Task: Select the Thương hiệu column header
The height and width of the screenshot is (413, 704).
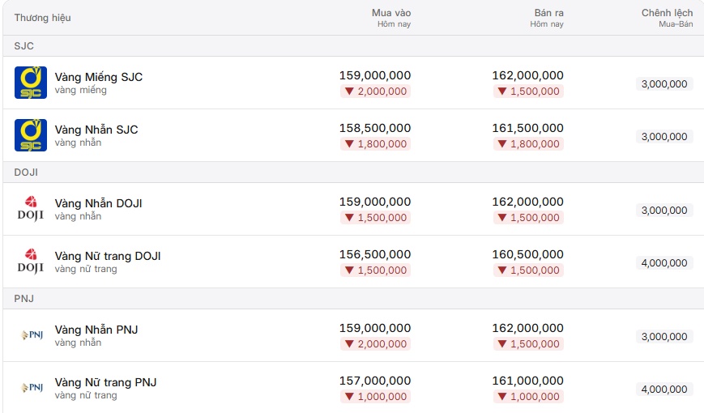Action: click(43, 18)
